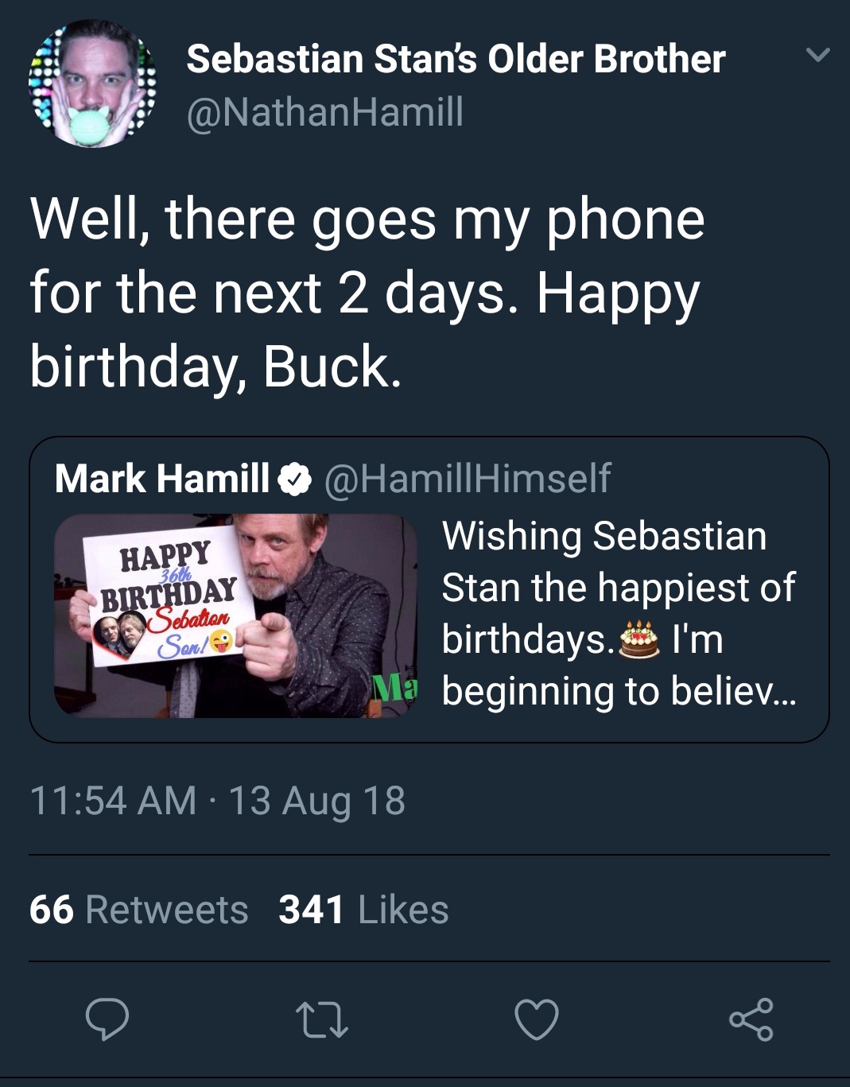Open the quoted tweet text preview
The image size is (850, 1087).
click(x=619, y=612)
